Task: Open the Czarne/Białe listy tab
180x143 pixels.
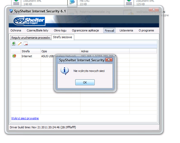Action: [37, 30]
